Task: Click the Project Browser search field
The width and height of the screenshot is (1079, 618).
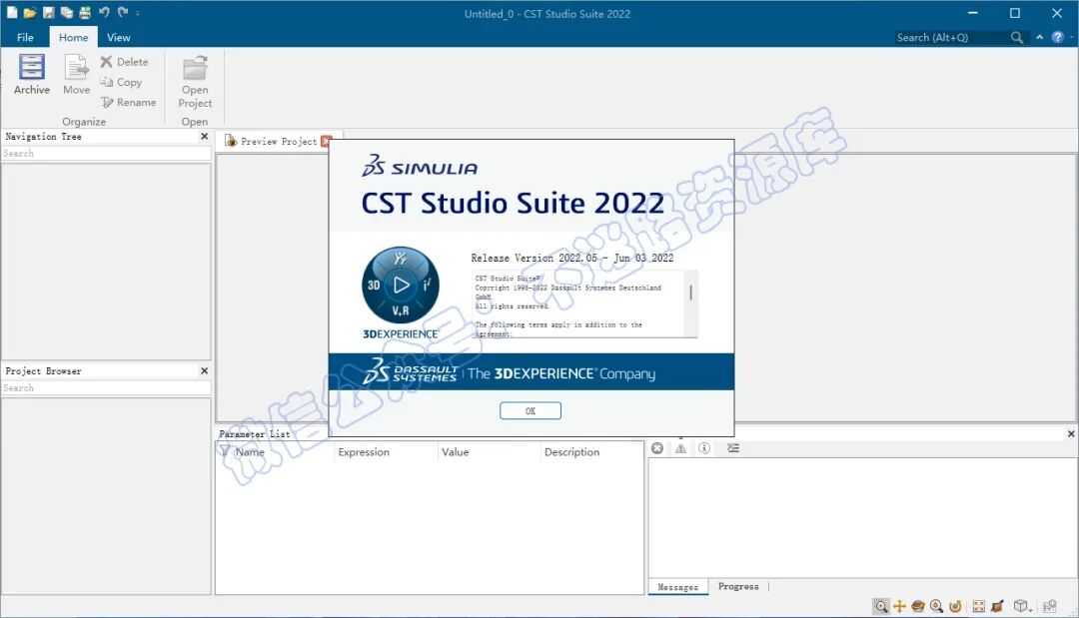Action: (106, 387)
